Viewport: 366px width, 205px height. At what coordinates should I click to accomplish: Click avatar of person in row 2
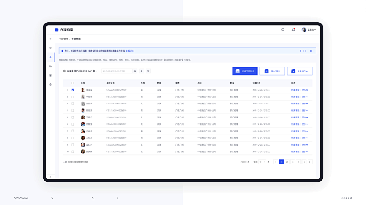(x=83, y=97)
